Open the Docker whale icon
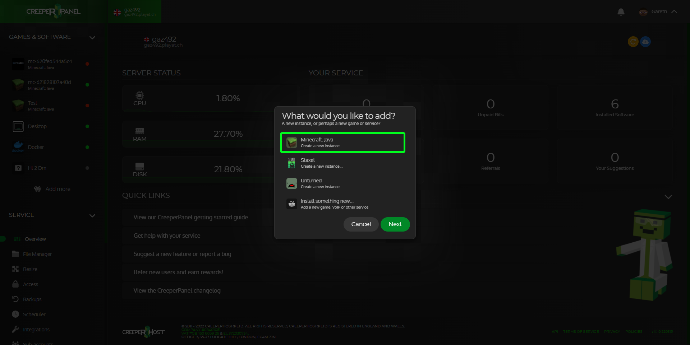 pos(18,147)
